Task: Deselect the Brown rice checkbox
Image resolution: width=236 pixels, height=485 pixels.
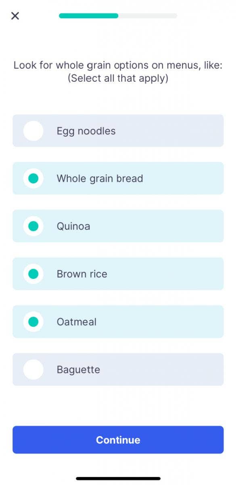Action: 33,274
